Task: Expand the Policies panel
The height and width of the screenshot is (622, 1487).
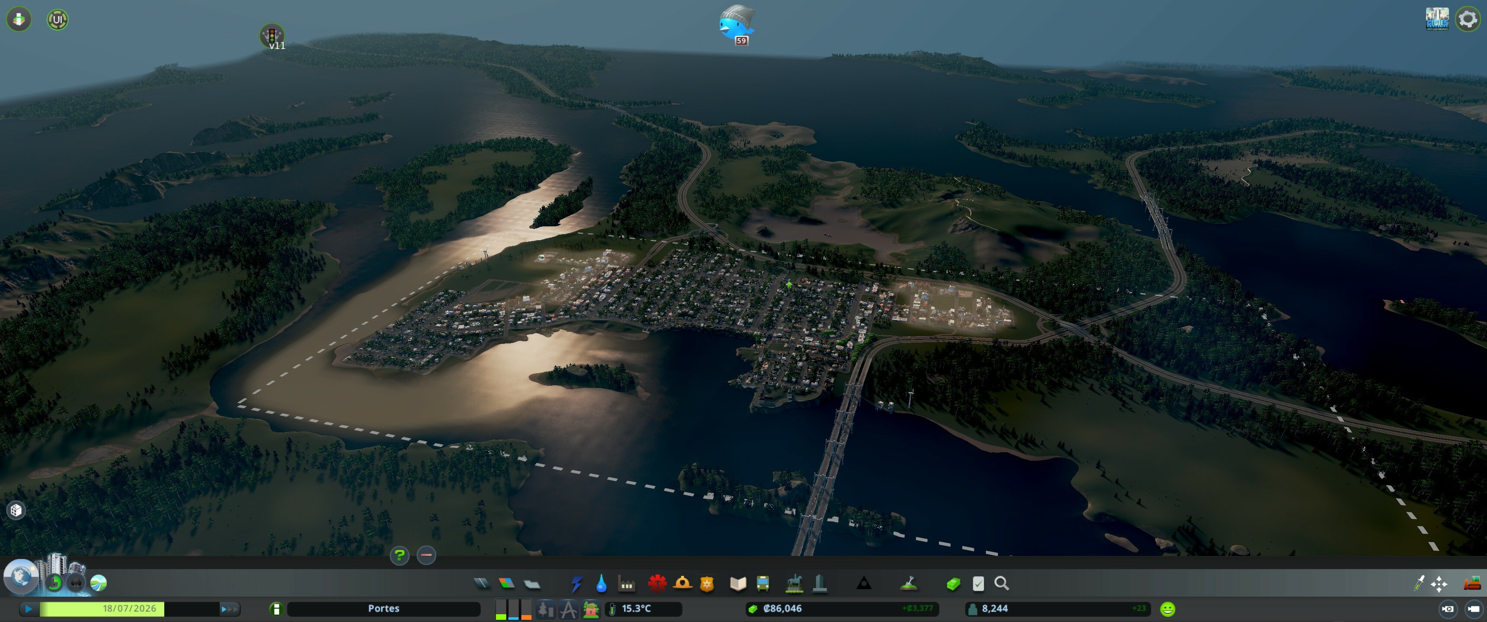Action: [x=978, y=584]
